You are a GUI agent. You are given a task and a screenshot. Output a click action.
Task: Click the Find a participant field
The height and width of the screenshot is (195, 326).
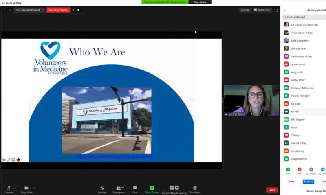(304, 17)
